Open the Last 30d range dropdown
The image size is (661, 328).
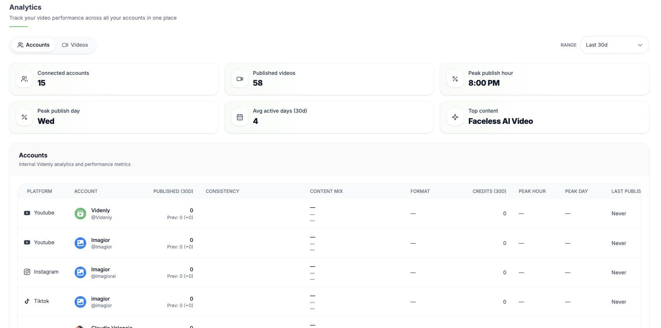tap(614, 45)
